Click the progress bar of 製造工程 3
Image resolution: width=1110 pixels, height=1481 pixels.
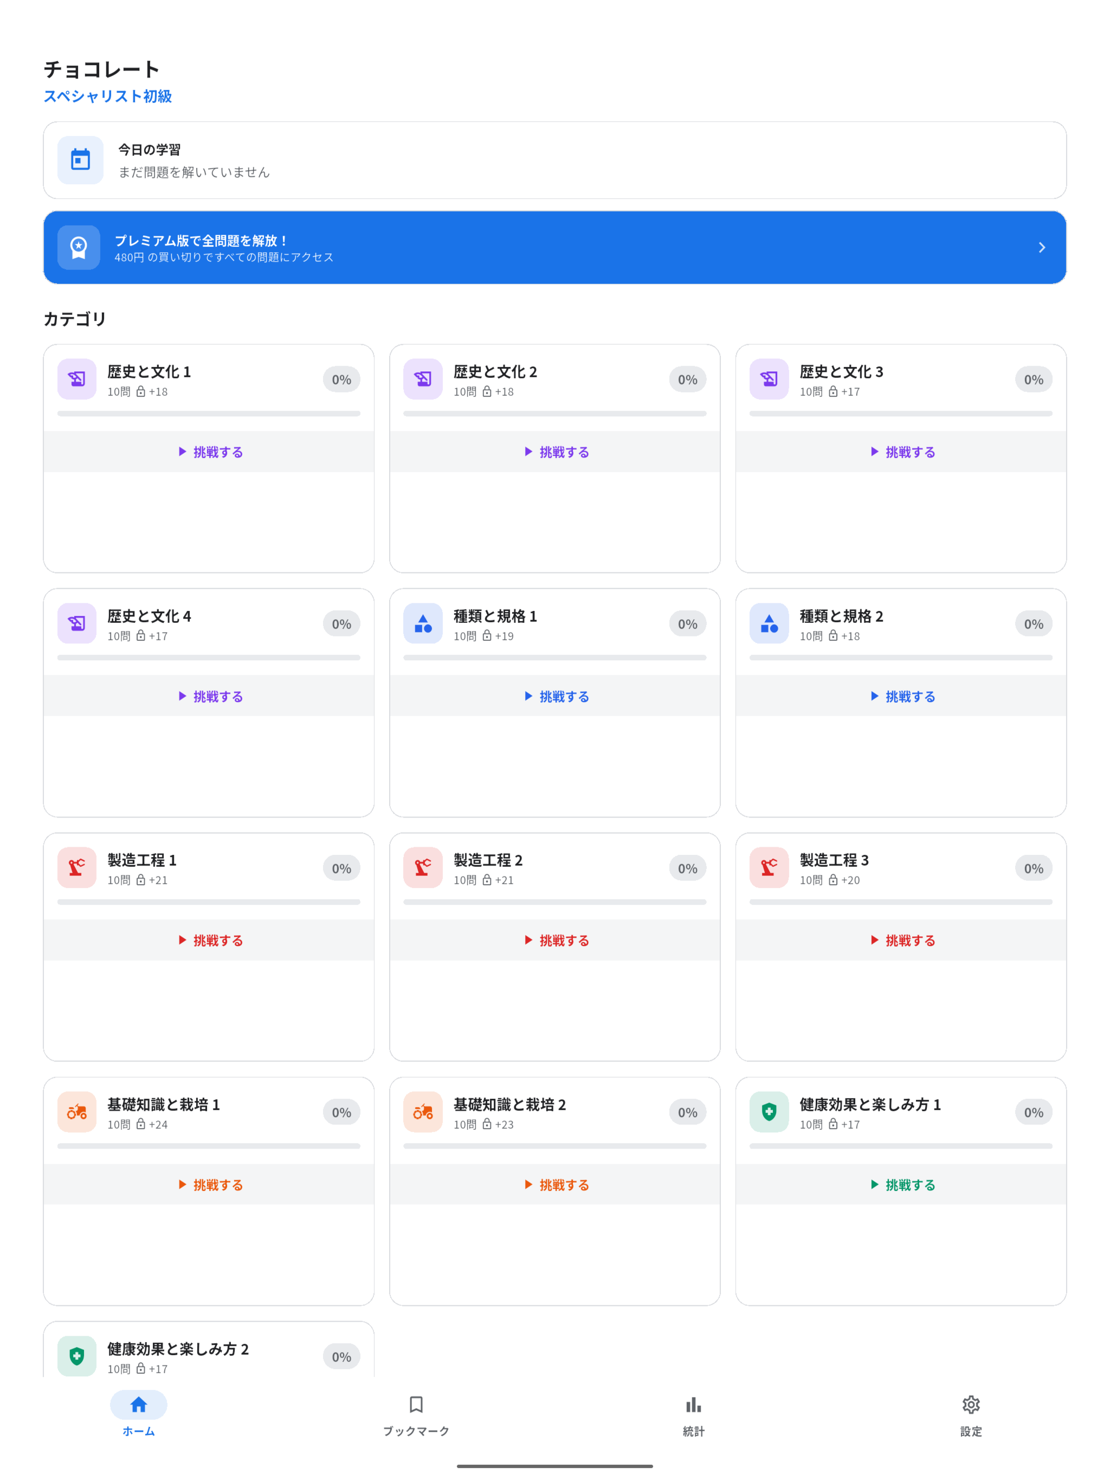901,903
